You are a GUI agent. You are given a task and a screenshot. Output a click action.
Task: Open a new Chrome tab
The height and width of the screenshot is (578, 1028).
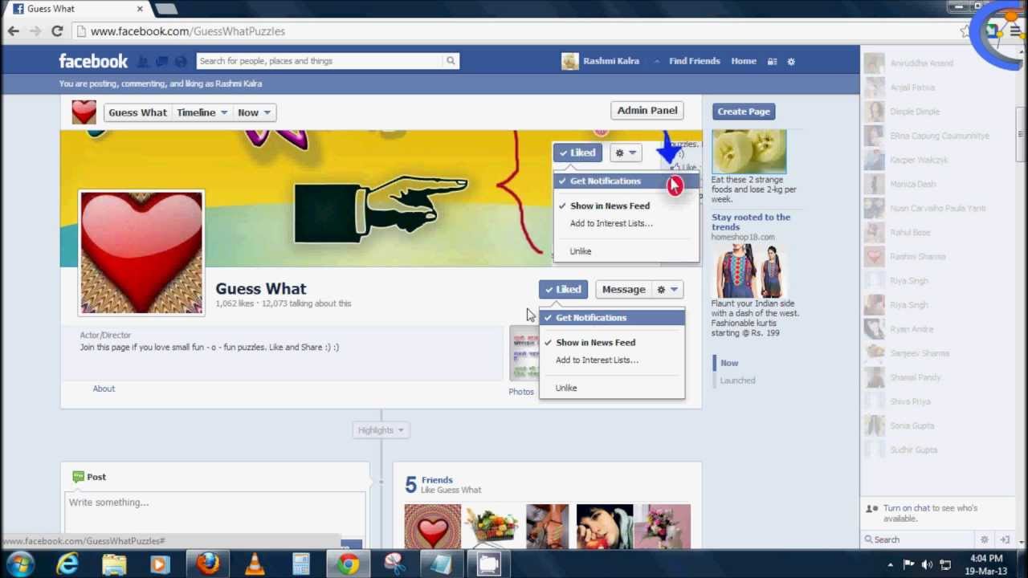pos(166,9)
